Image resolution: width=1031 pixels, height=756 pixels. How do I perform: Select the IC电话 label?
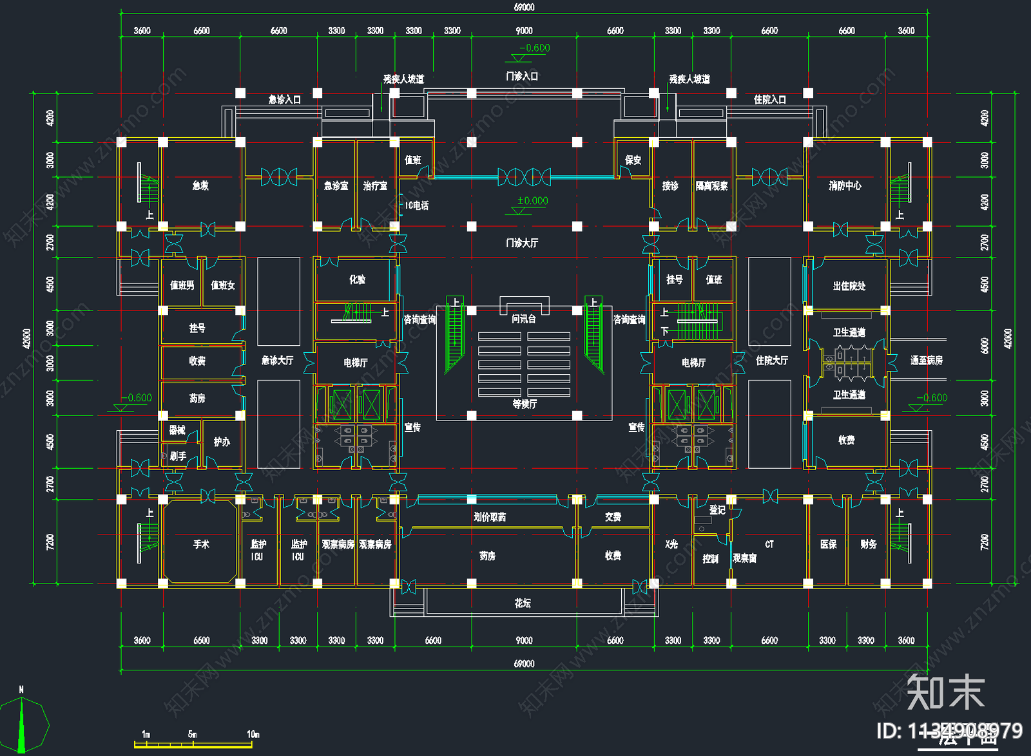pos(417,205)
